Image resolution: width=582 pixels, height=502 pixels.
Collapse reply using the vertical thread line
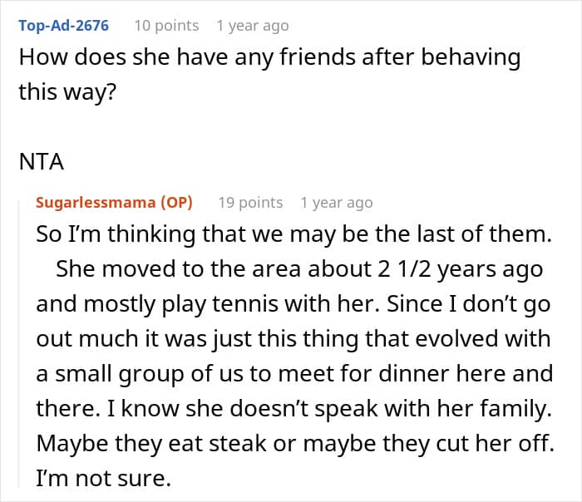click(19, 349)
